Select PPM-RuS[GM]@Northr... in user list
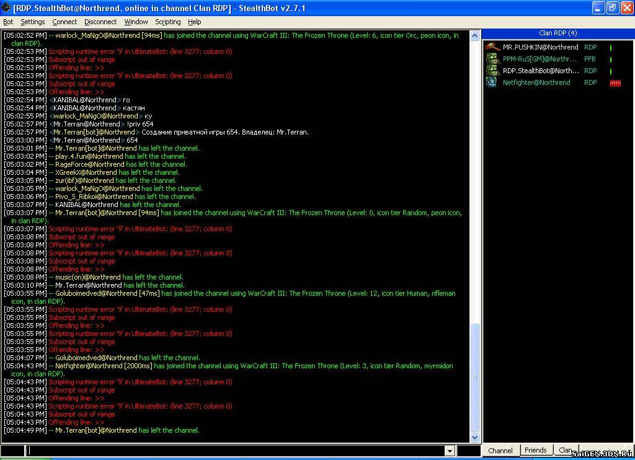 pos(540,59)
